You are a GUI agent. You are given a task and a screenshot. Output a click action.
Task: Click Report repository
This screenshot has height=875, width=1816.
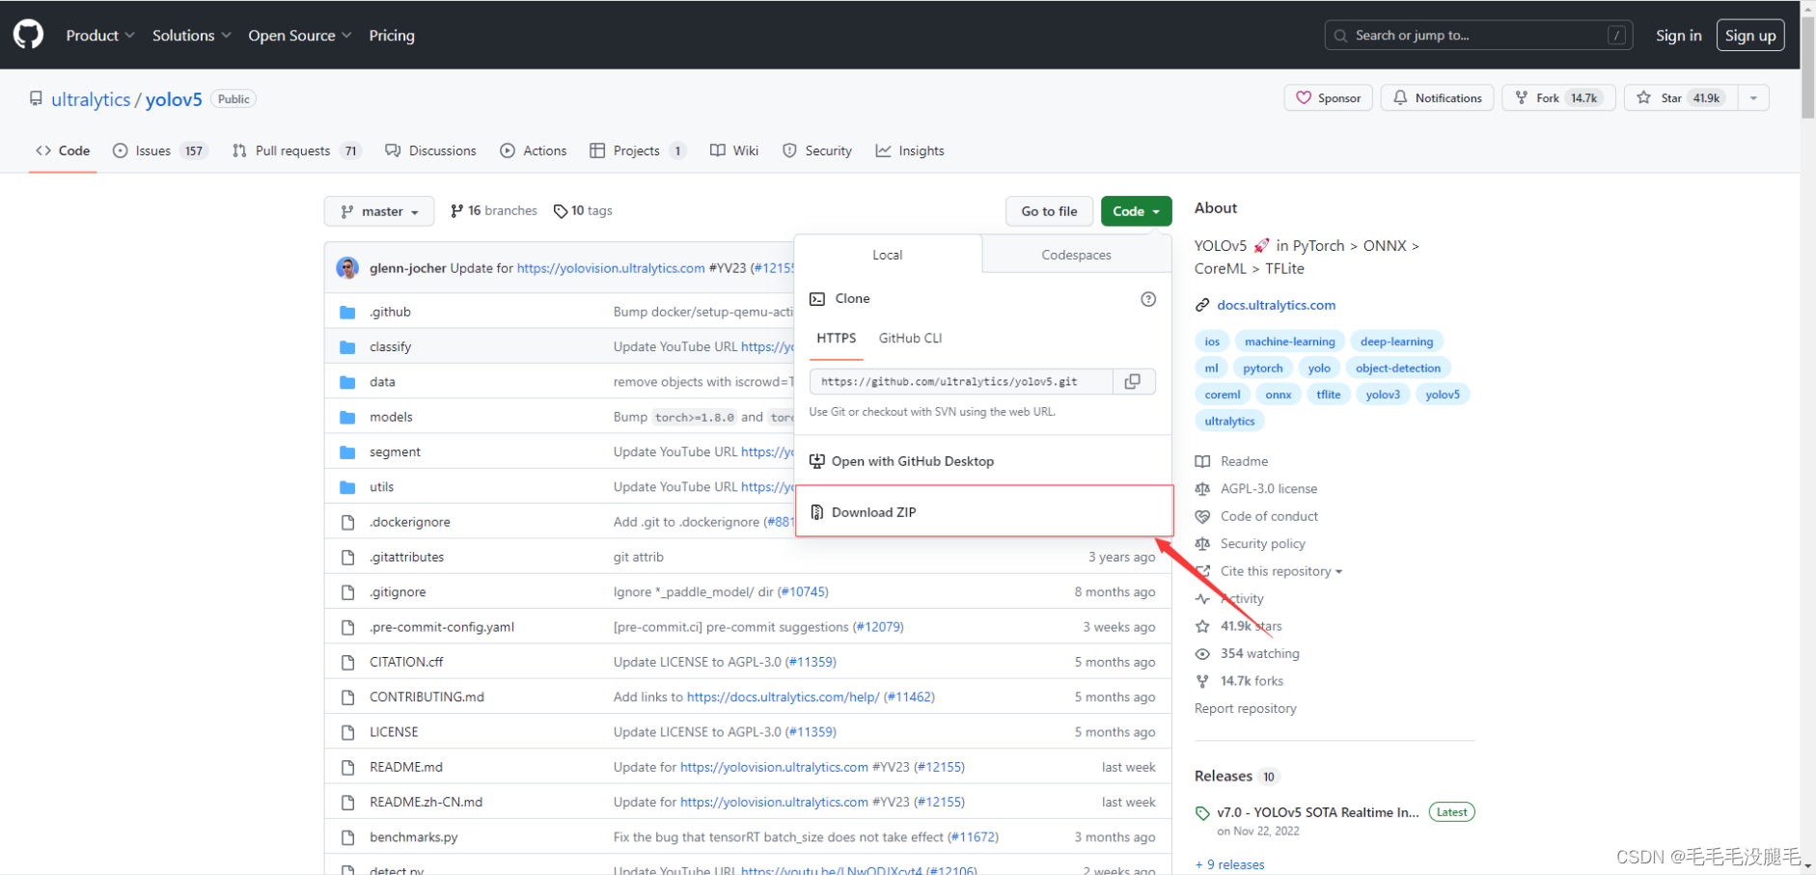[1245, 709]
